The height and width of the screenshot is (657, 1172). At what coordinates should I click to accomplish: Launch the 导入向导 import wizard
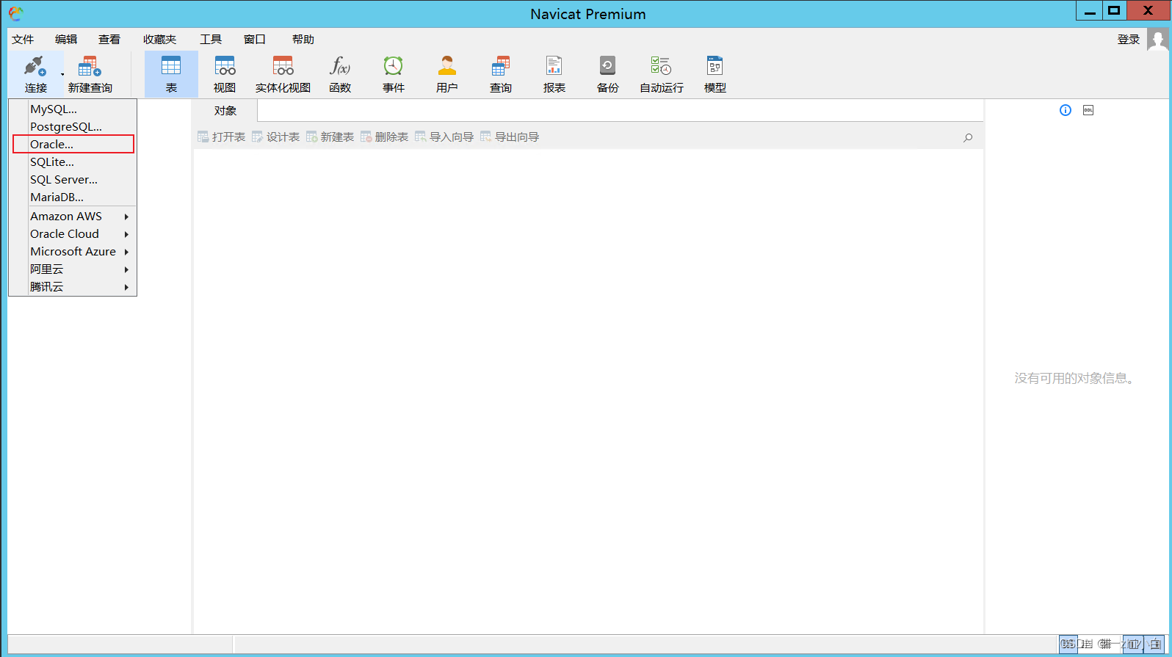click(444, 137)
